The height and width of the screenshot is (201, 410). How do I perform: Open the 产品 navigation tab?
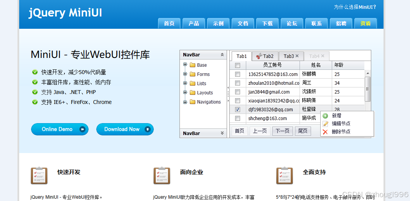(x=194, y=23)
